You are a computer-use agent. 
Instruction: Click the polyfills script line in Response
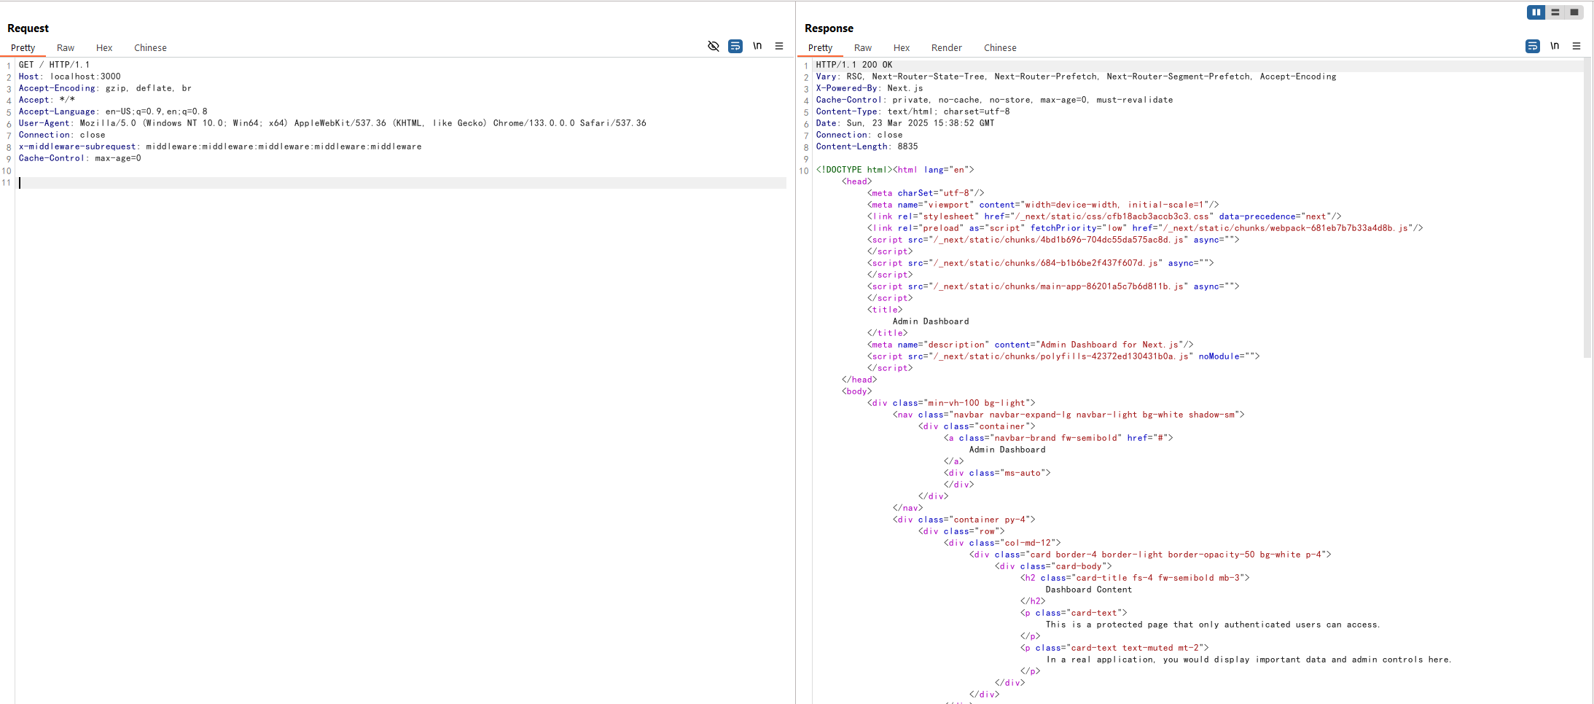[1063, 356]
